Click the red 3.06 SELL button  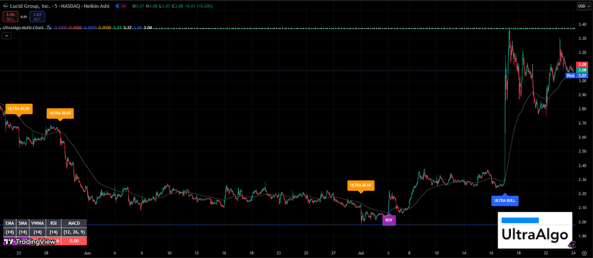pos(9,16)
